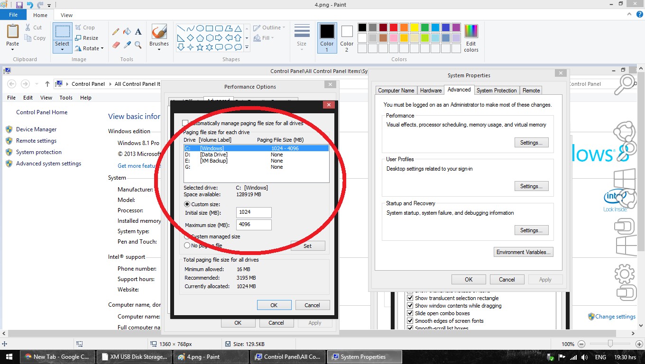Switch to the Home ribbon tab
Viewport: 645px width, 364px height.
[x=40, y=15]
